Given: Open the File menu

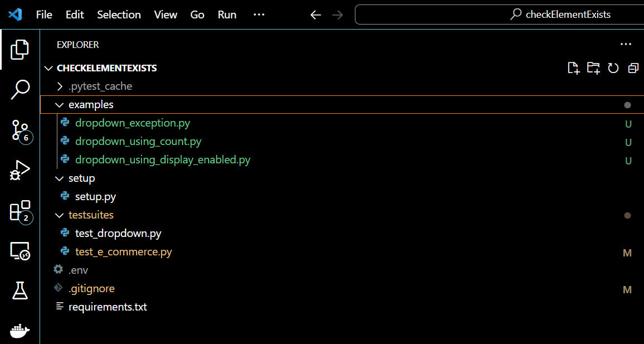Looking at the screenshot, I should 43,14.
